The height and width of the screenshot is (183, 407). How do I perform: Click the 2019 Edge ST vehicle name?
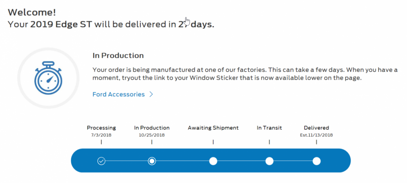click(x=61, y=24)
